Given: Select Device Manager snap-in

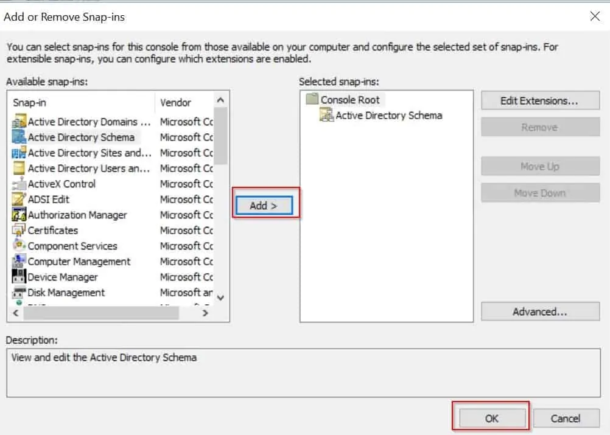Looking at the screenshot, I should click(x=63, y=277).
